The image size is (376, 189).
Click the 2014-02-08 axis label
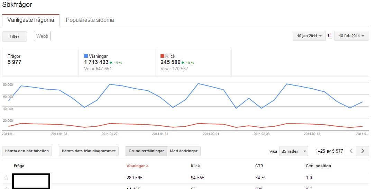click(x=262, y=134)
